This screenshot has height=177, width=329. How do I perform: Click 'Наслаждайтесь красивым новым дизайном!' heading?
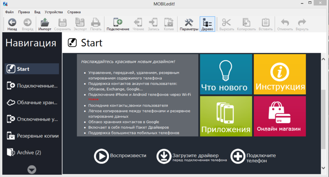pyautogui.click(x=128, y=61)
